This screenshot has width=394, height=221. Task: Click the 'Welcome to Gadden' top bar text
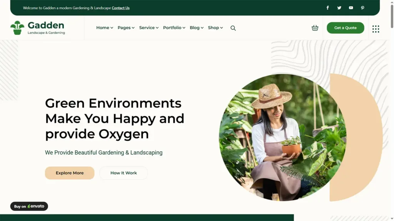tap(67, 8)
